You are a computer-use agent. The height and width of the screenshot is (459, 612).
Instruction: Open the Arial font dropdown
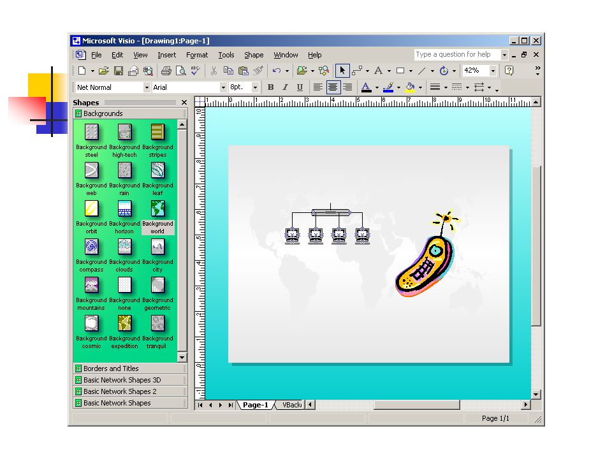[223, 87]
